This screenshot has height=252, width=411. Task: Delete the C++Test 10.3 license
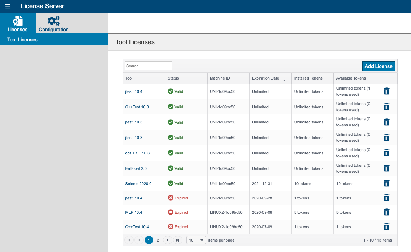click(386, 107)
